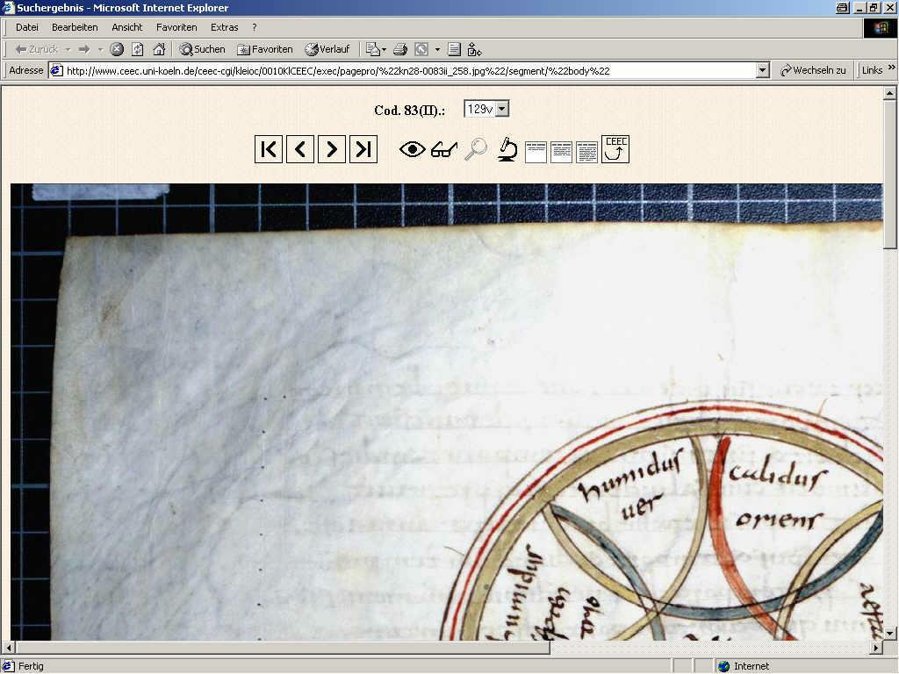Image resolution: width=899 pixels, height=674 pixels.
Task: Click the fullscreen toolbar icon
Action: coord(421,49)
